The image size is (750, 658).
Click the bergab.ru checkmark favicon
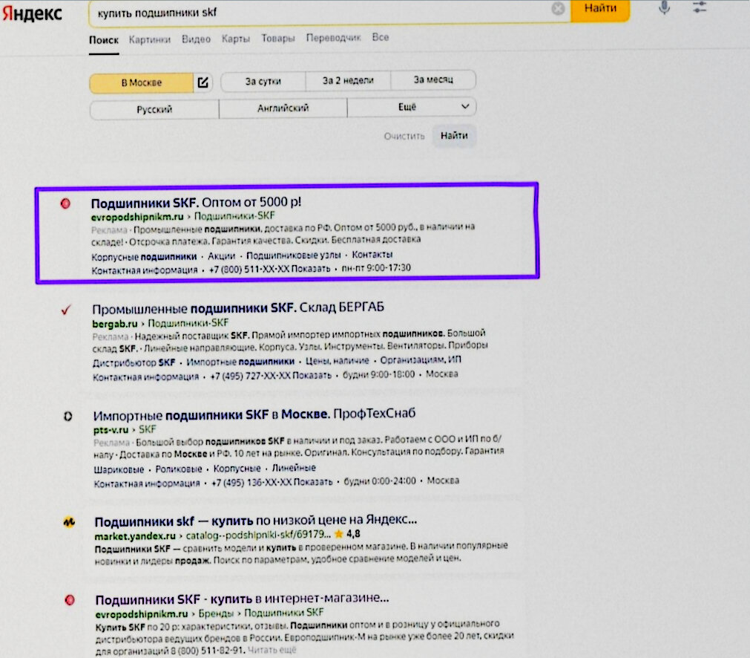pyautogui.click(x=66, y=310)
